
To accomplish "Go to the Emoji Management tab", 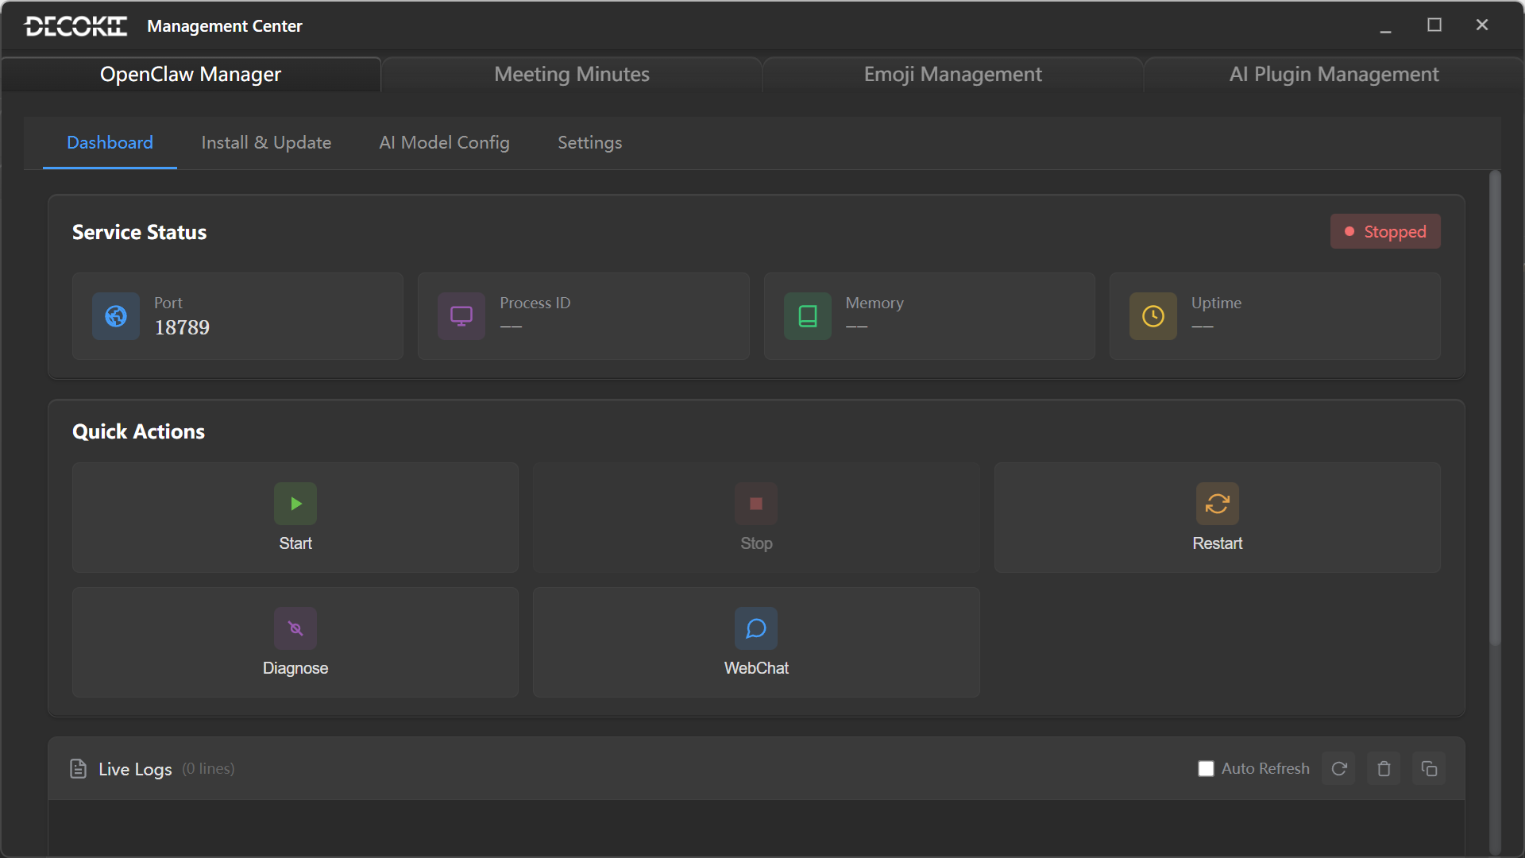I will tap(953, 74).
